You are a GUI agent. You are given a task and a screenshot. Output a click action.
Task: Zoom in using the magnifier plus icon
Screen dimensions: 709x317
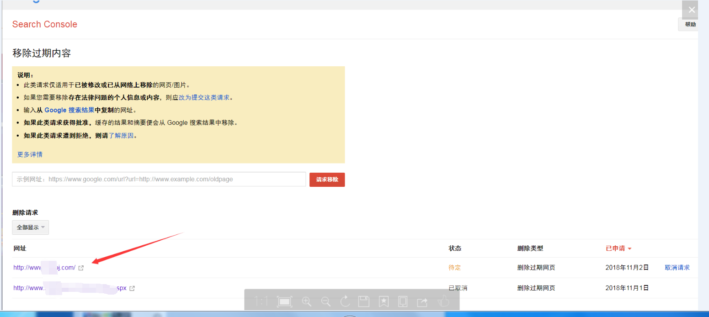click(307, 301)
